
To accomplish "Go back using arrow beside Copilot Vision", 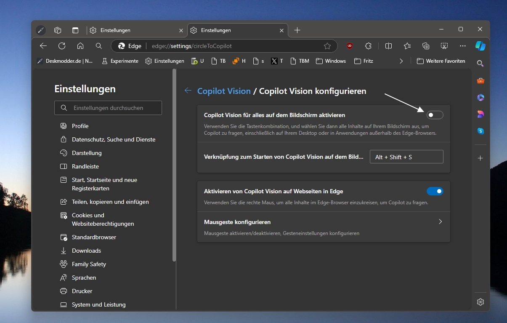I will click(x=188, y=91).
